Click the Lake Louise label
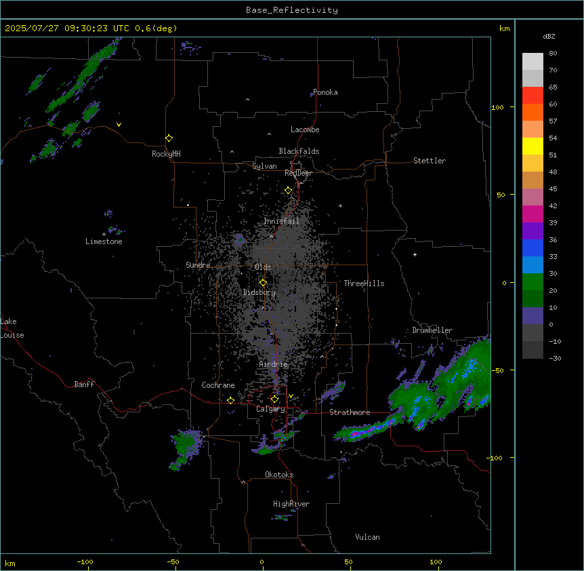584x571 pixels. tap(12, 328)
